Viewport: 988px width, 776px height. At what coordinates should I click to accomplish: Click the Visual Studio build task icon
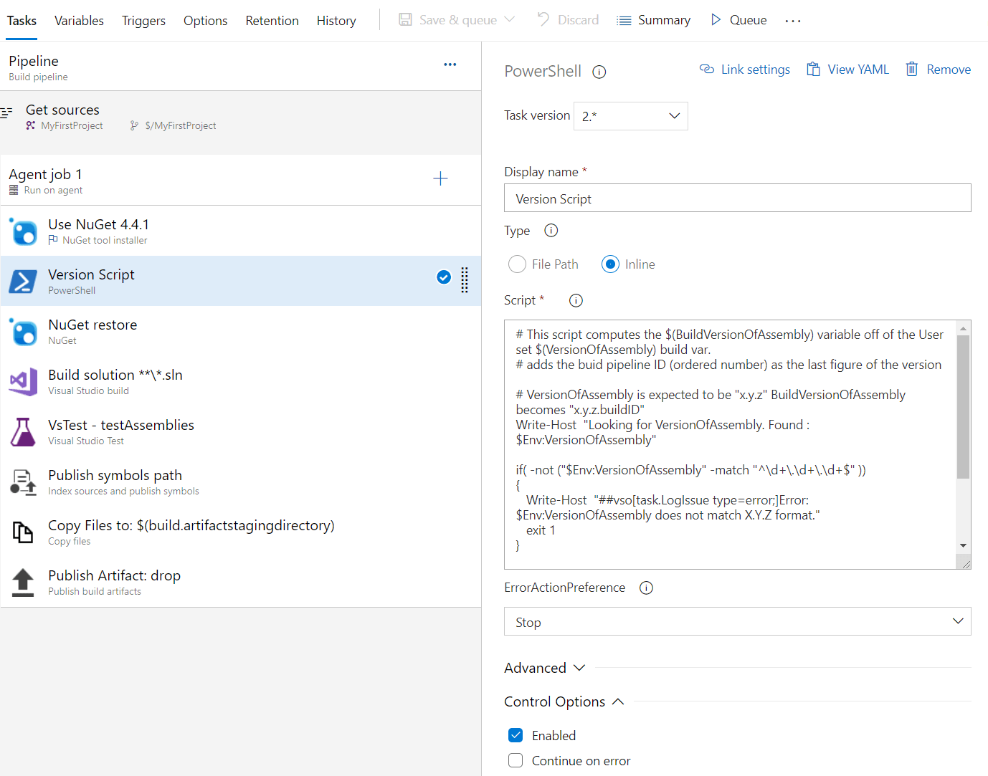pyautogui.click(x=22, y=381)
